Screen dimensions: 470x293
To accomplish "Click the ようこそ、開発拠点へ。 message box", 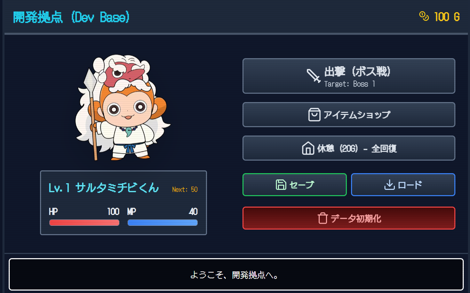I will [236, 275].
